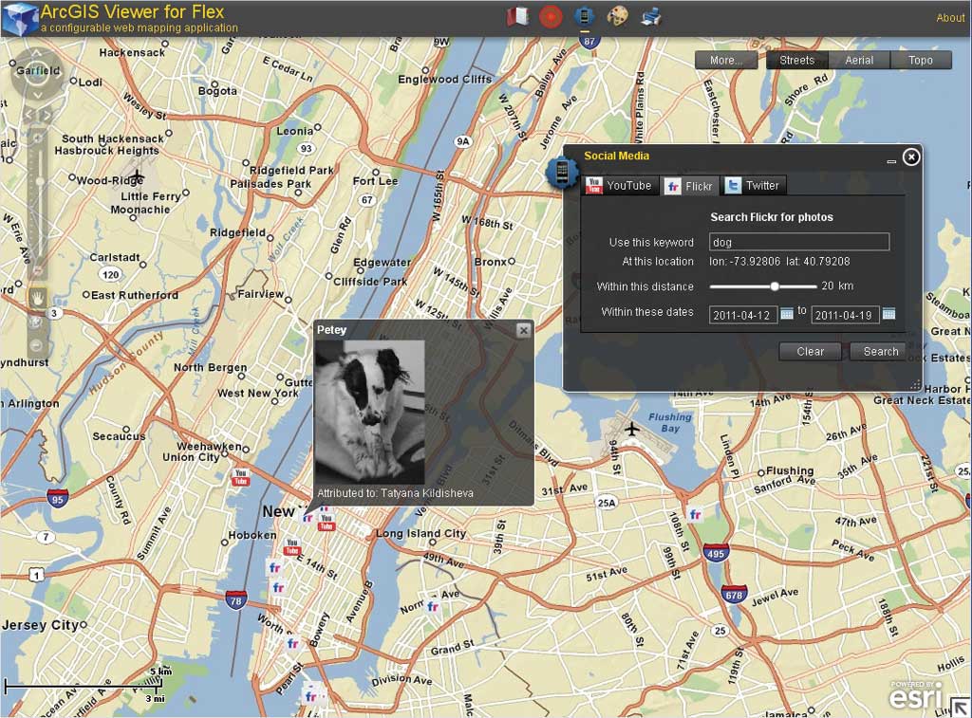Click the start date field 2011-04-12
The width and height of the screenshot is (972, 718).
(743, 315)
